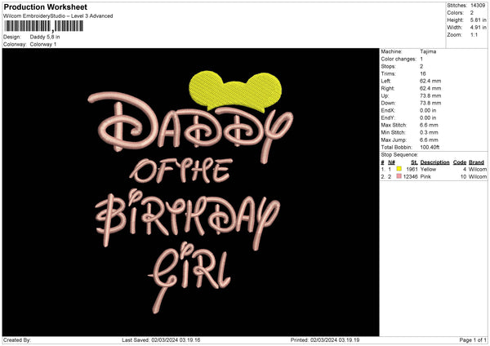Screen dimensions: 490x346
Task: Select the Width value 4.91 in
Action: (x=478, y=28)
